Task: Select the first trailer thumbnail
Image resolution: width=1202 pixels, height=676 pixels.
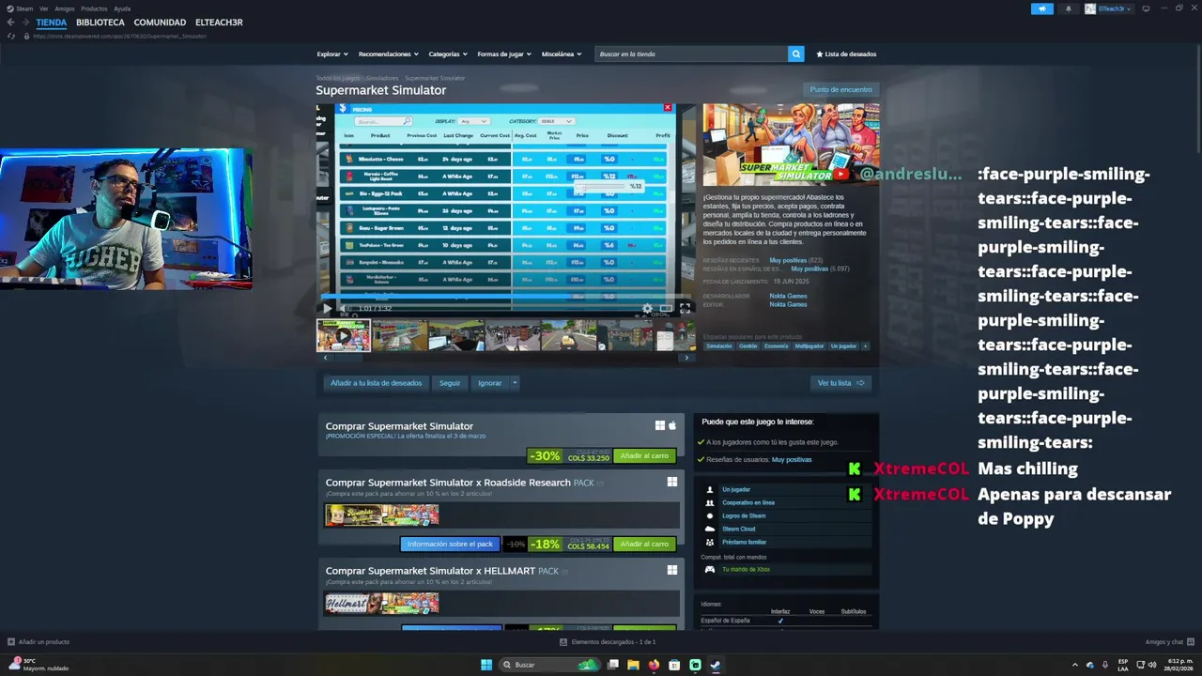Action: 344,335
